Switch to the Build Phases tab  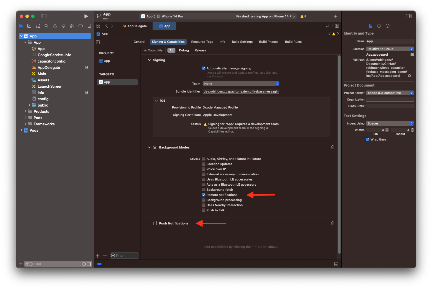(268, 42)
